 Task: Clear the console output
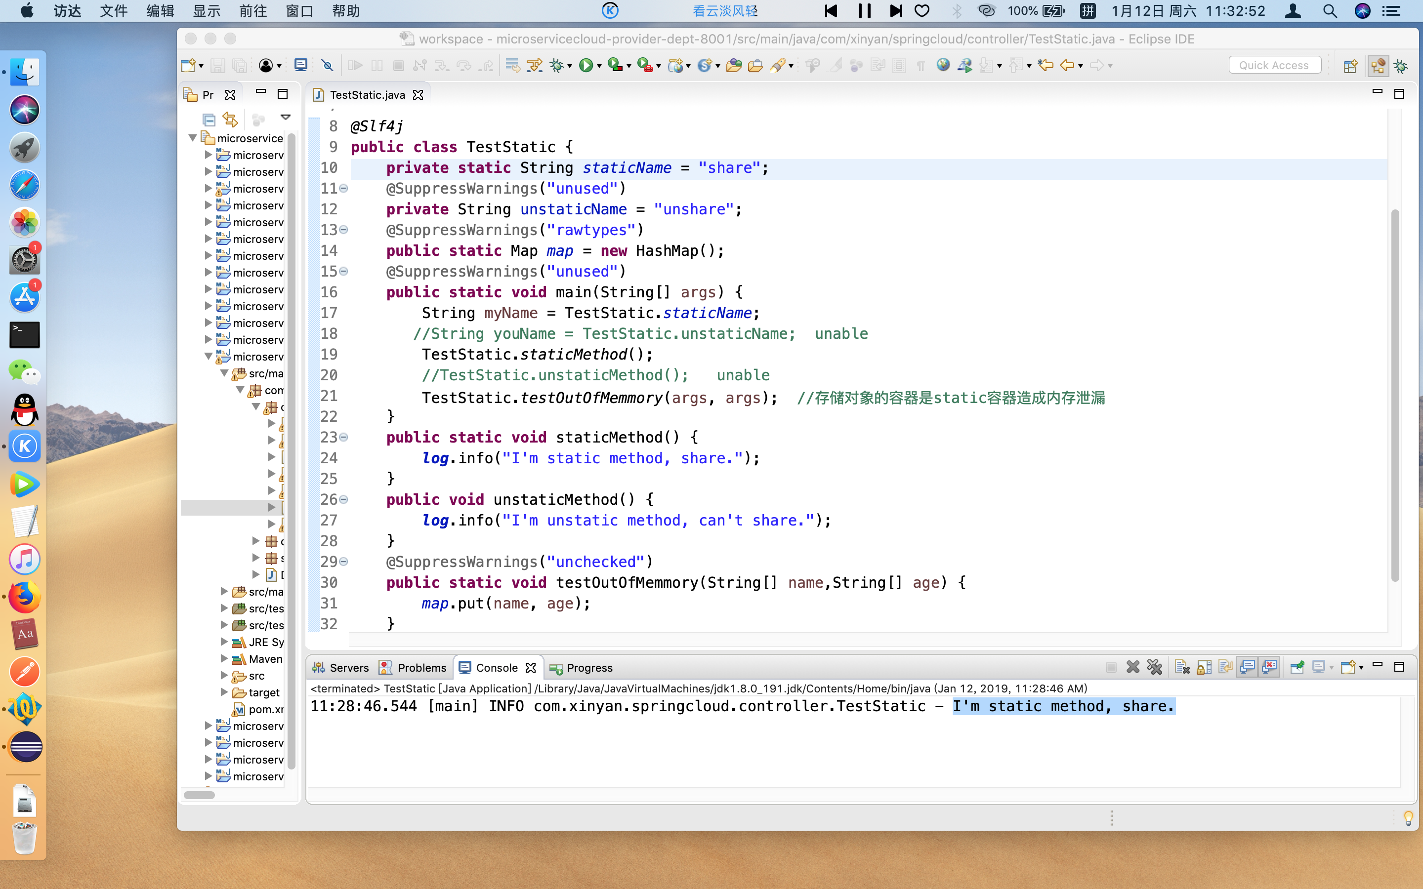tap(1181, 667)
